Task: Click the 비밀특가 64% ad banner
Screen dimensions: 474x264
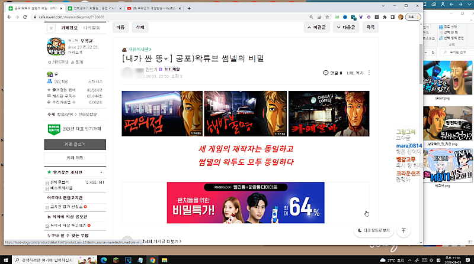Action: pos(245,203)
